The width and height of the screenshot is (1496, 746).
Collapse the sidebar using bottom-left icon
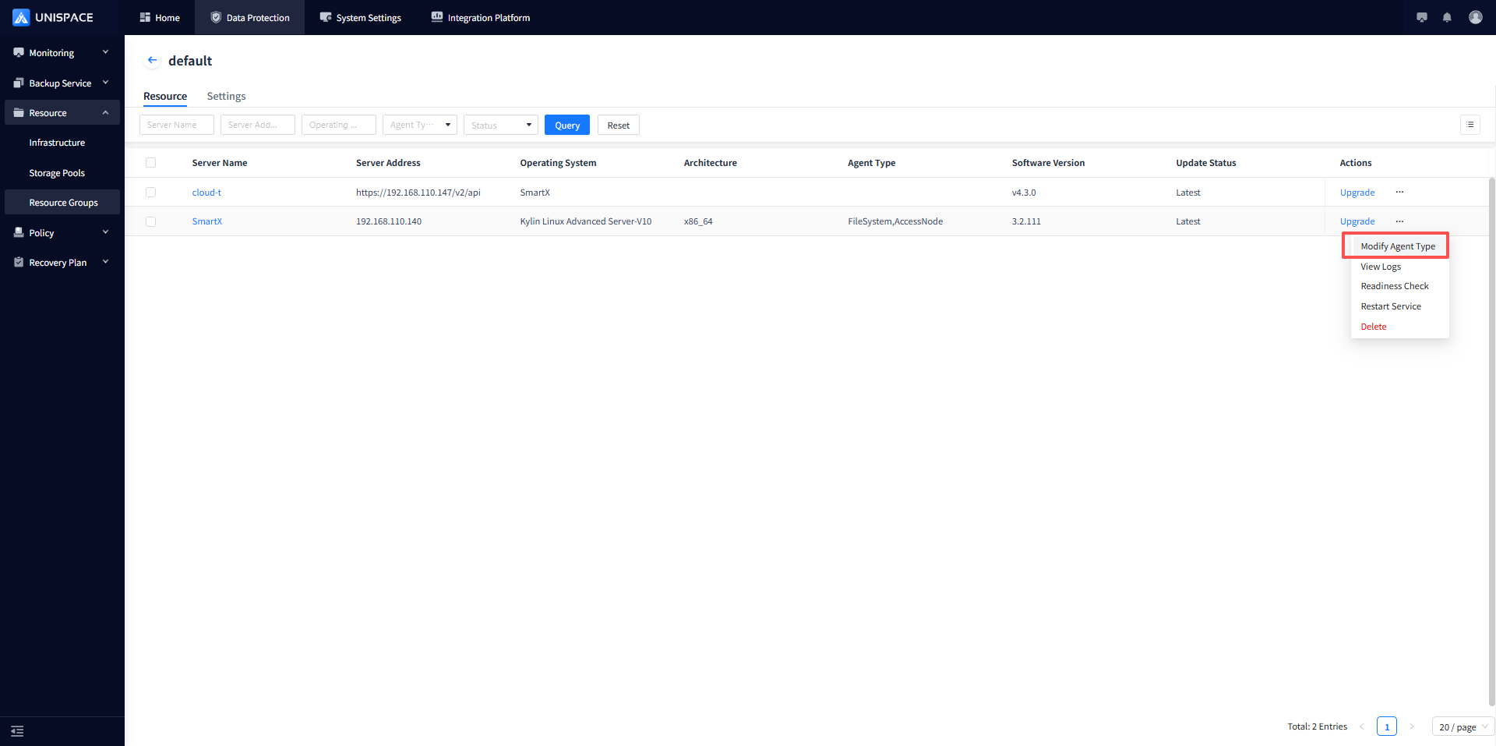(x=17, y=731)
